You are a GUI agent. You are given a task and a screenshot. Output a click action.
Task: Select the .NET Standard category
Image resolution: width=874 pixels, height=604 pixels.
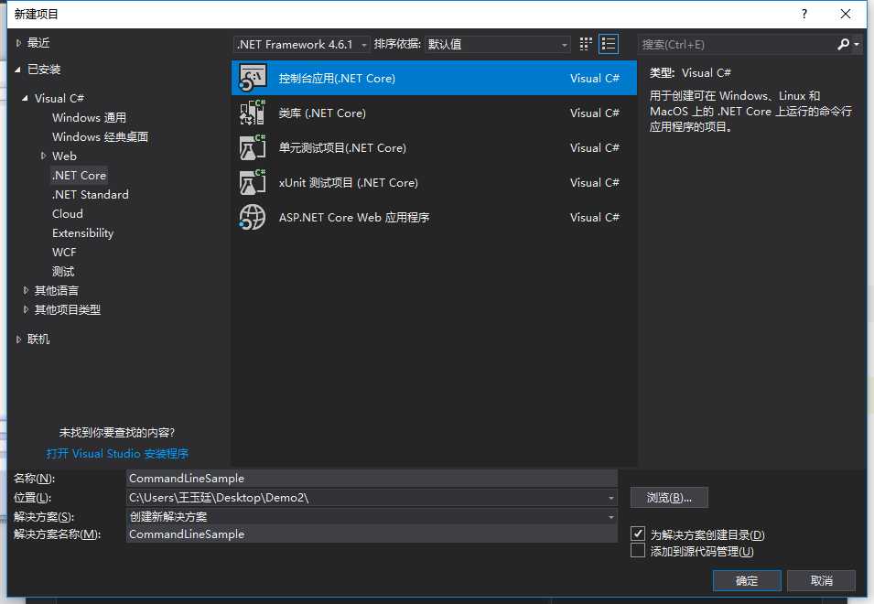91,194
